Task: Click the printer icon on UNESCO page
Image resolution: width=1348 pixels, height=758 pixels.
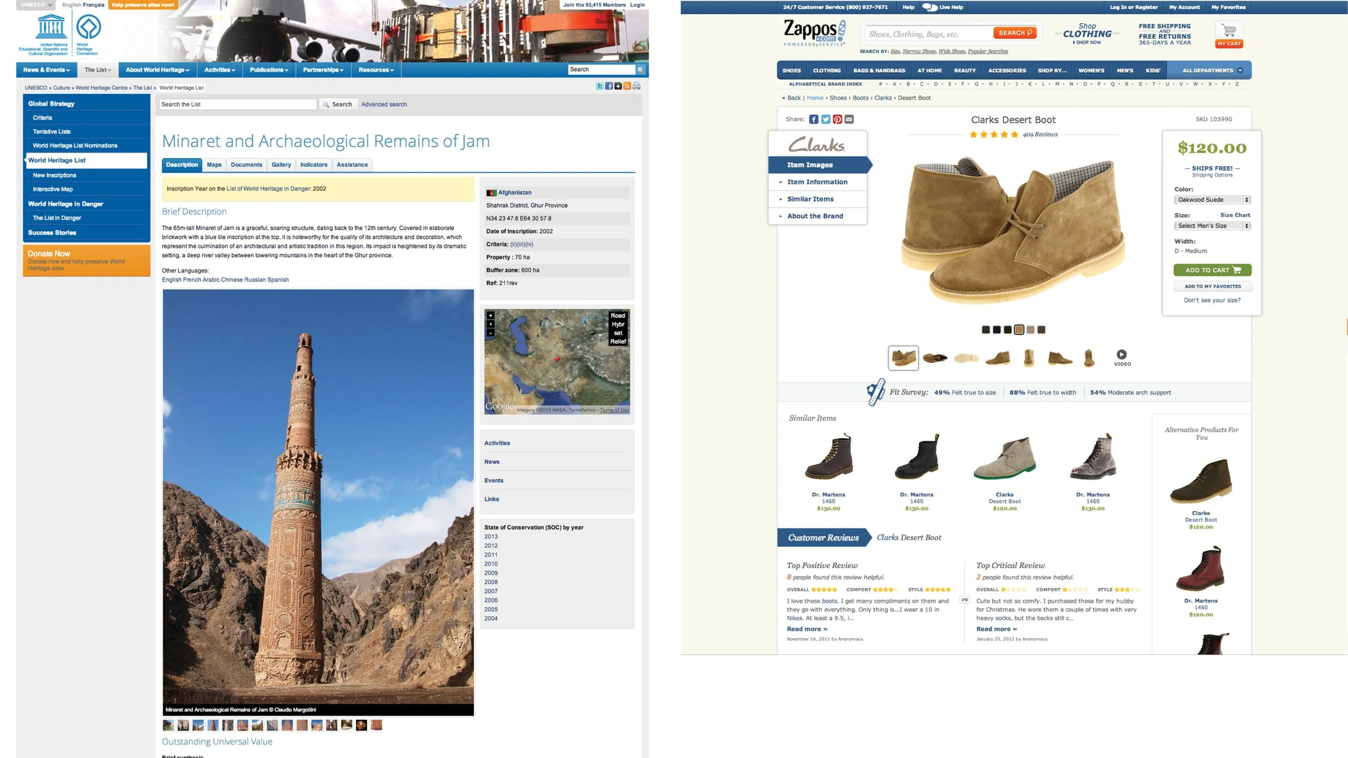Action: [636, 86]
